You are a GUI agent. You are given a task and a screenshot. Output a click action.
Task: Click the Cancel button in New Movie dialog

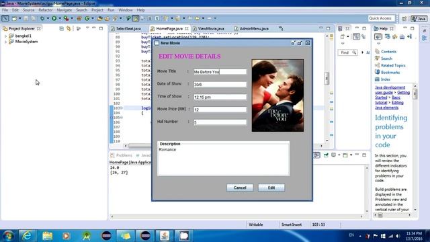tap(240, 188)
